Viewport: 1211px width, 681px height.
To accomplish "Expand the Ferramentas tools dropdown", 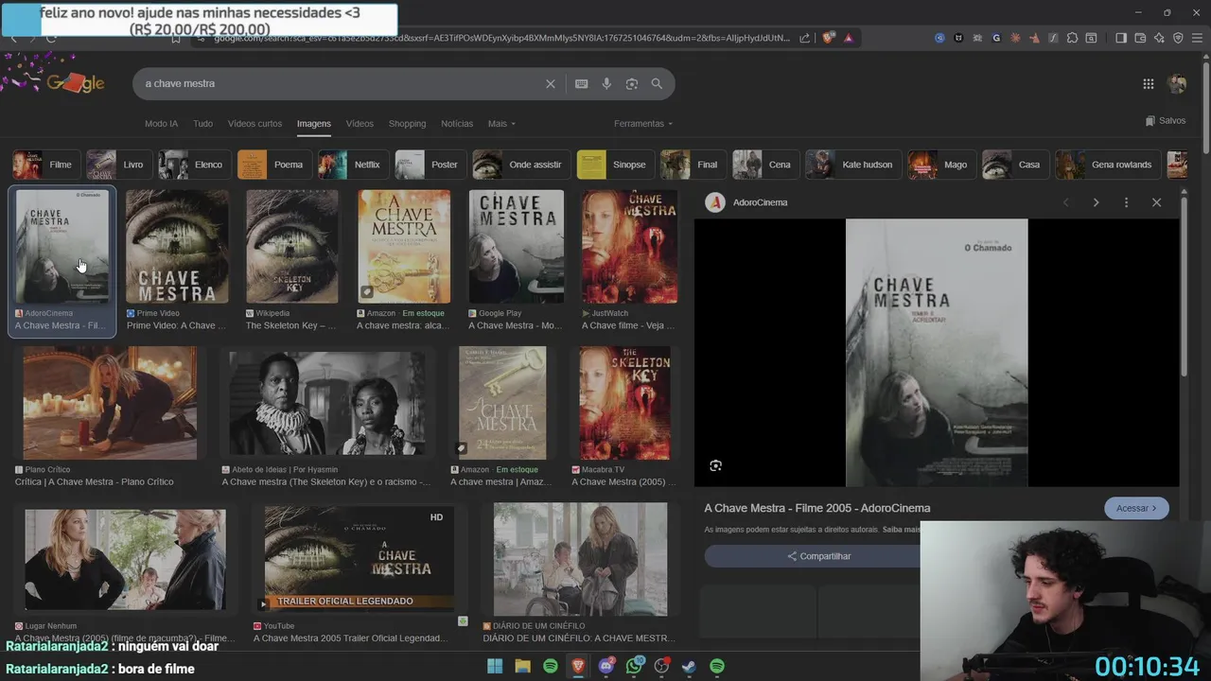I will [x=643, y=124].
